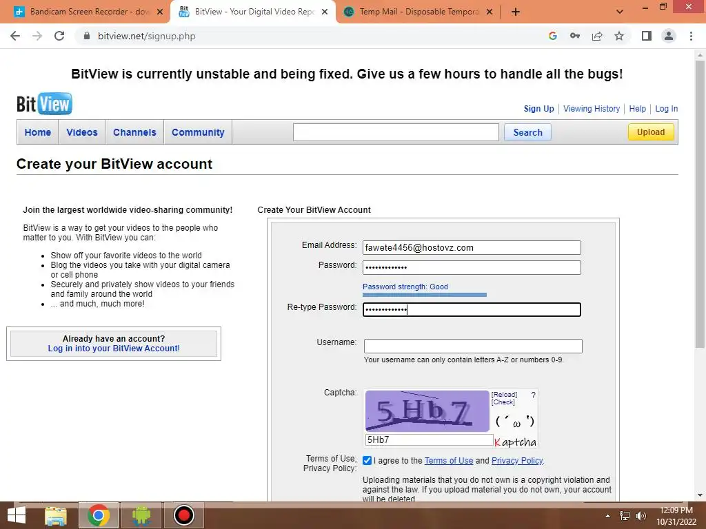Open saved passwords key icon

[x=575, y=36]
